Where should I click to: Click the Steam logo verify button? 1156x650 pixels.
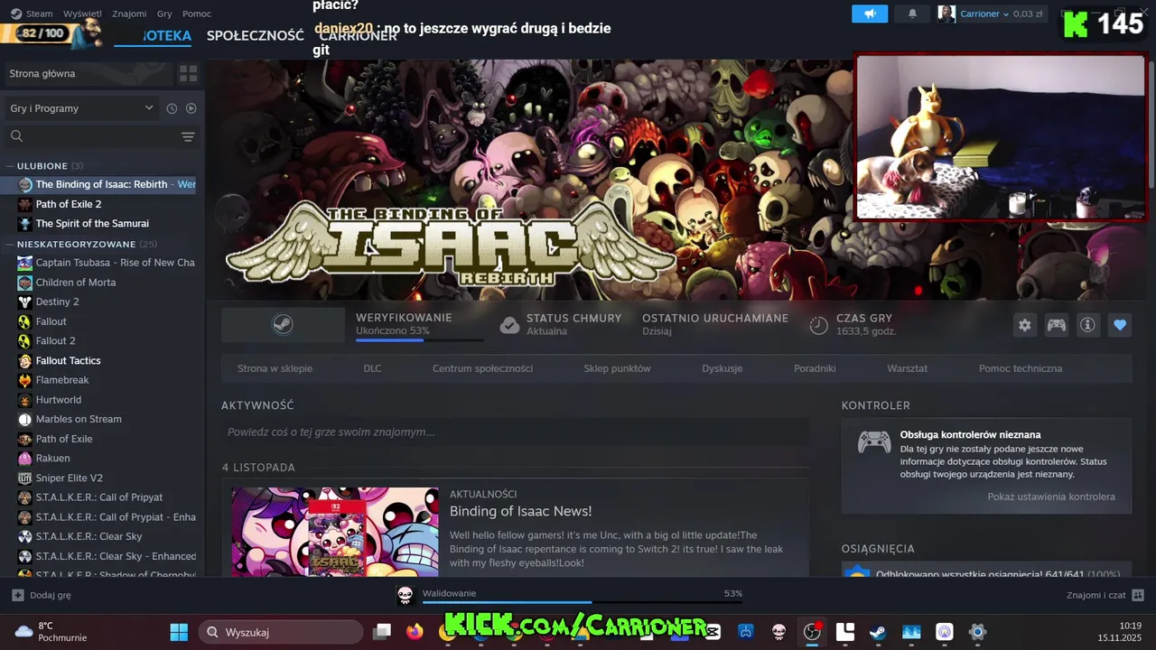tap(283, 325)
